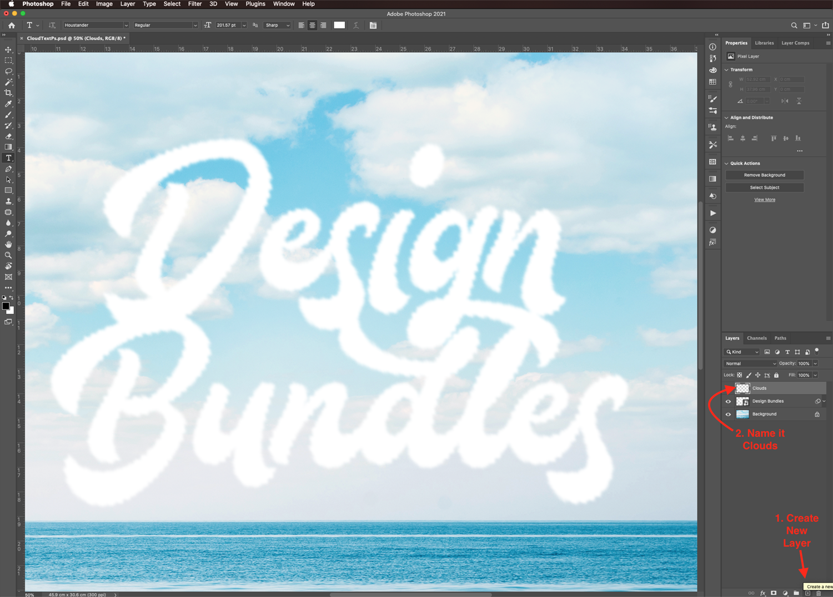Image resolution: width=833 pixels, height=597 pixels.
Task: Open the Fill slider dropdown
Action: tap(815, 375)
